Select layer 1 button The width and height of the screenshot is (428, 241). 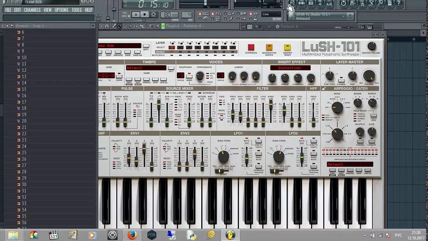coord(172,48)
